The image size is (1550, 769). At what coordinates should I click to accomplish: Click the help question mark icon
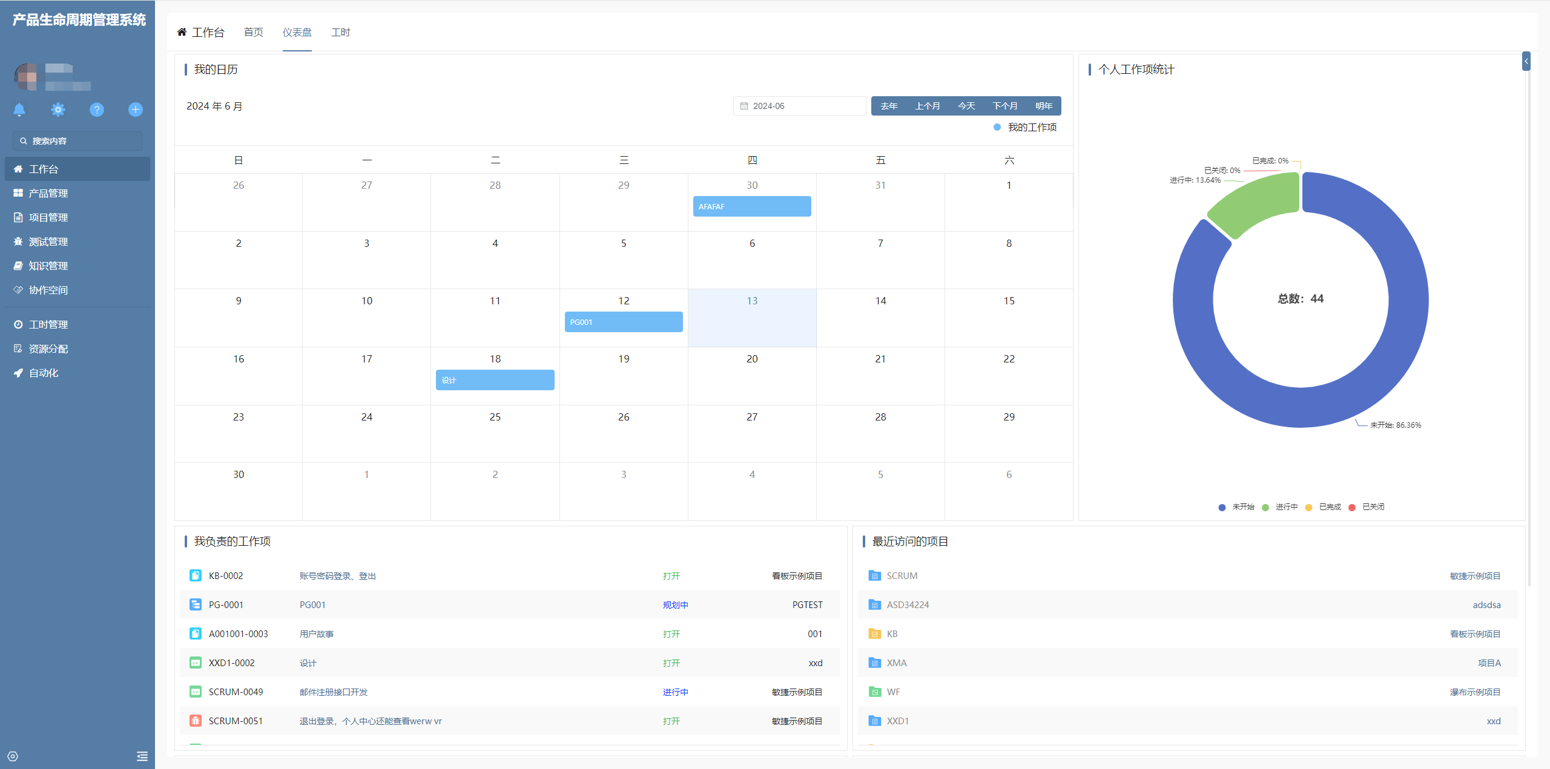click(97, 110)
